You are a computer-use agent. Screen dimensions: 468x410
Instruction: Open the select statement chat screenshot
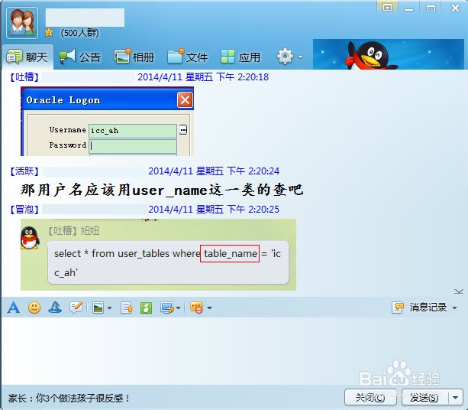[158, 255]
